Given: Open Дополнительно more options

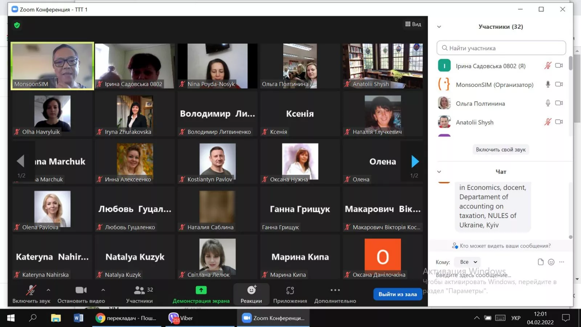Looking at the screenshot, I should click(335, 294).
